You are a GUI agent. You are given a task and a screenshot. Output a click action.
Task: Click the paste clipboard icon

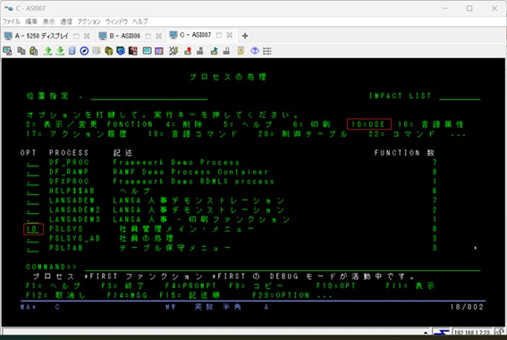(x=34, y=51)
